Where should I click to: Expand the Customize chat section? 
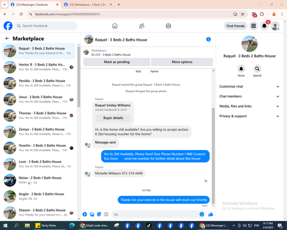coord(249,86)
